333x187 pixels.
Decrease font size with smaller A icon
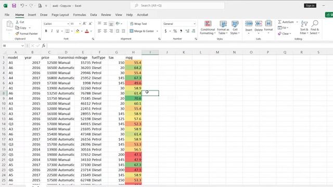[90, 23]
